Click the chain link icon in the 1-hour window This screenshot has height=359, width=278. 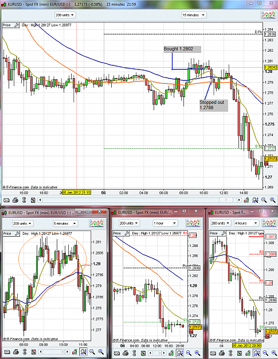coord(134,353)
